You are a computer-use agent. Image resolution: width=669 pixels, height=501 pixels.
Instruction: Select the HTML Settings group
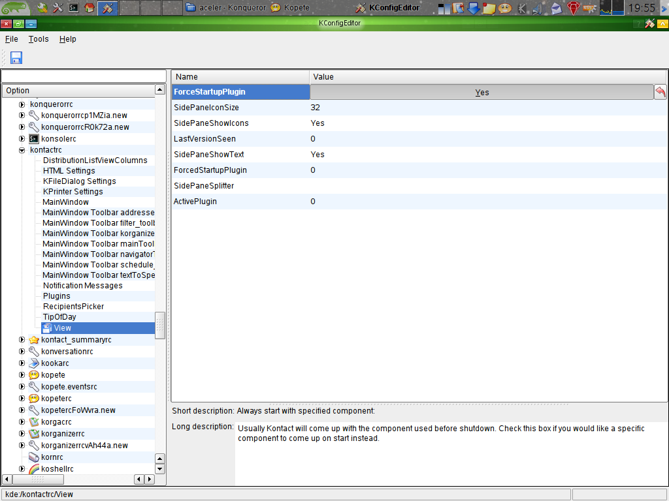69,171
